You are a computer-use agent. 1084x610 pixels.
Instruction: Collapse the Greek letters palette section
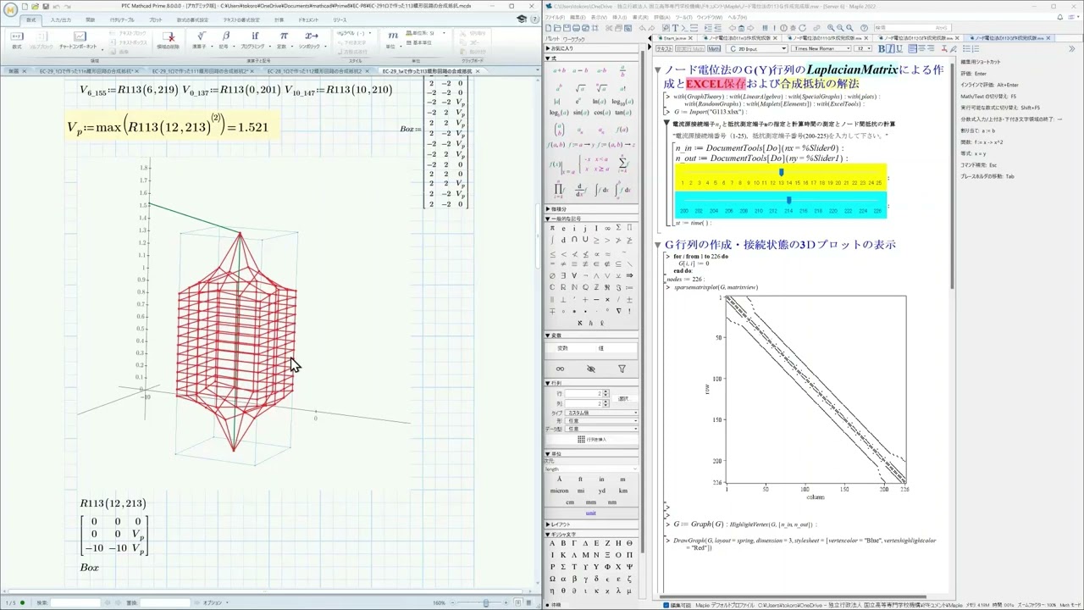(548, 534)
